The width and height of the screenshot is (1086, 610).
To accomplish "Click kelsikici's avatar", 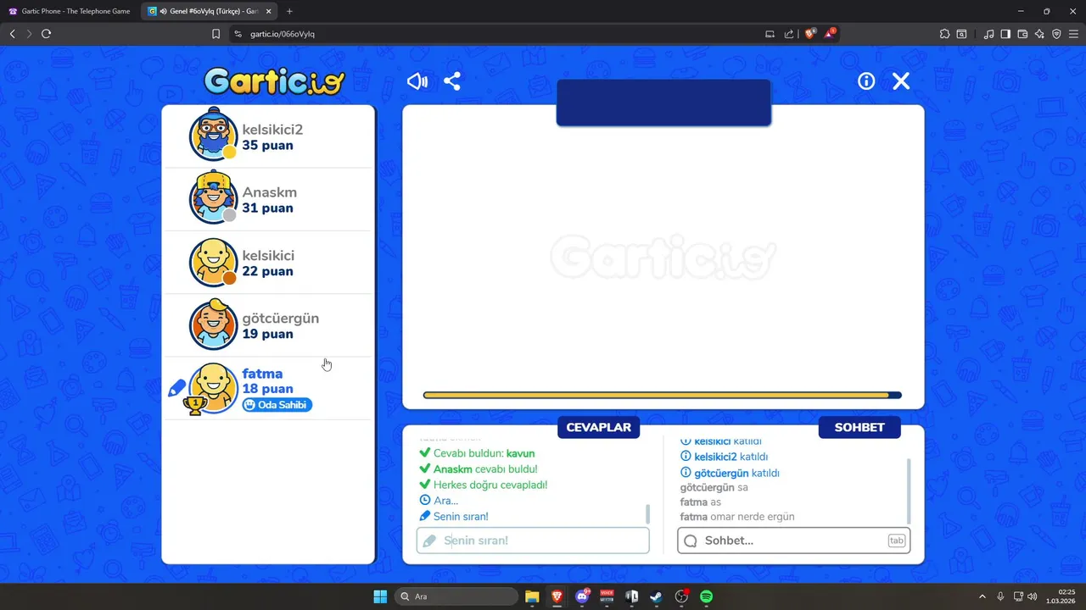I will pyautogui.click(x=213, y=262).
